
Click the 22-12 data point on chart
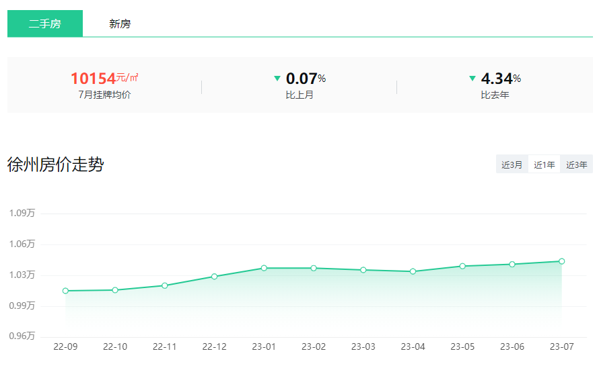coord(214,276)
